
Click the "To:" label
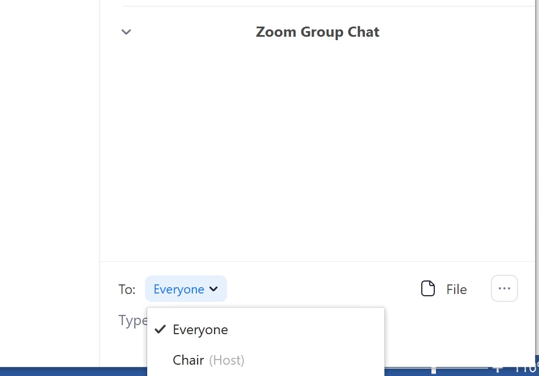(127, 289)
